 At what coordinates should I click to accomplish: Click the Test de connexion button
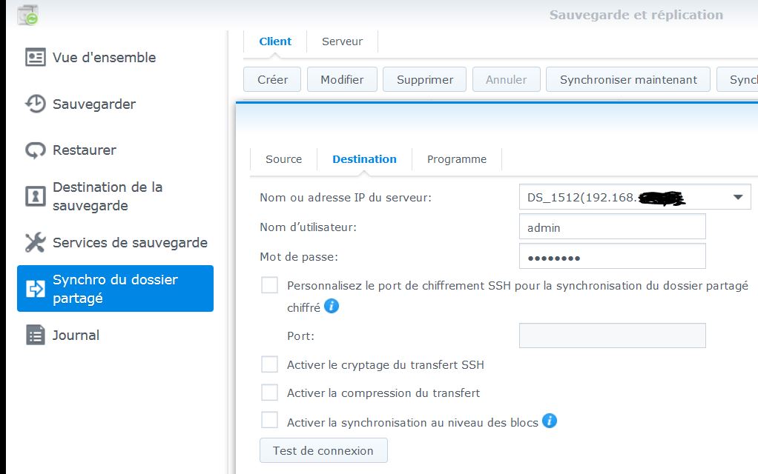[323, 450]
